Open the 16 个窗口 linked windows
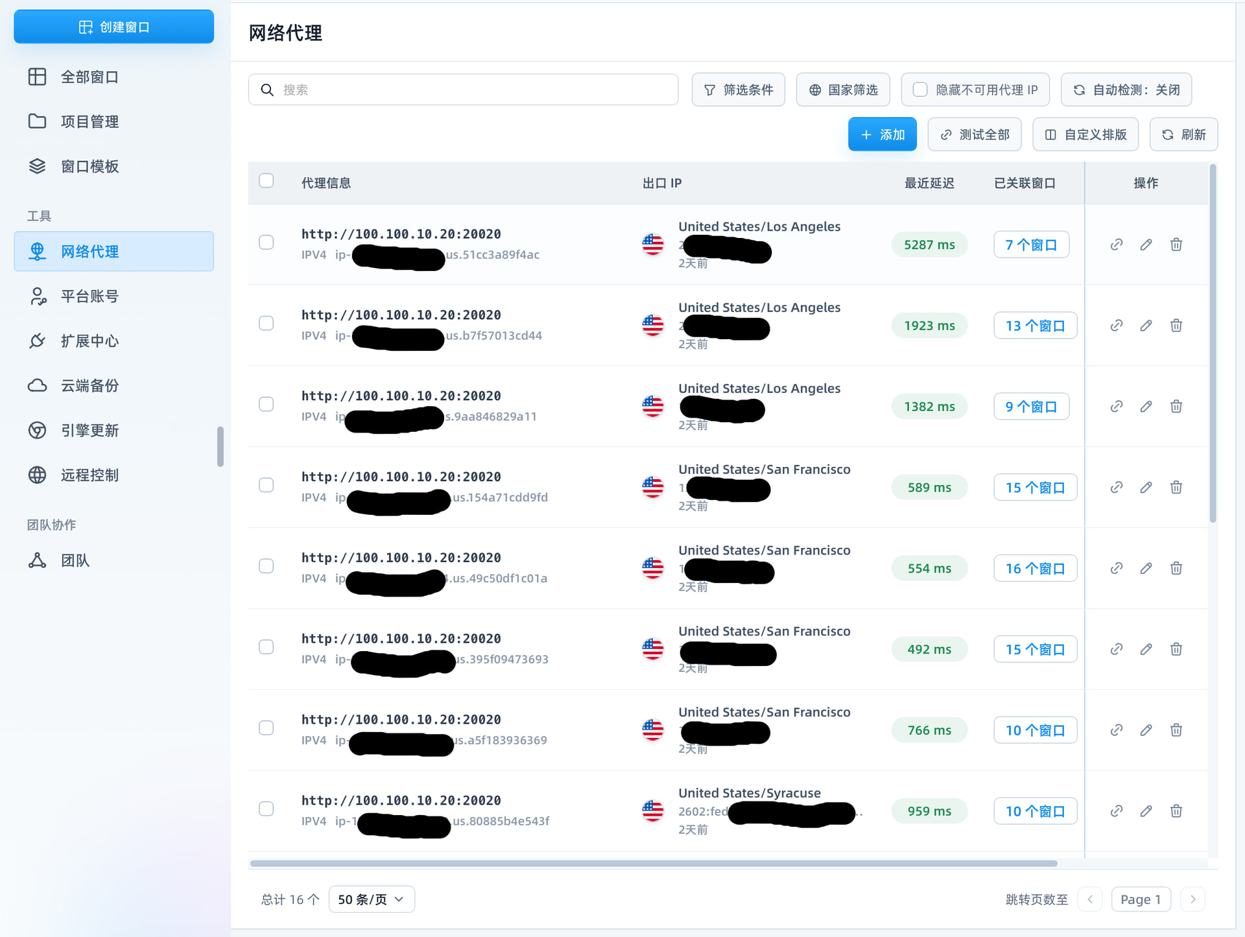This screenshot has width=1245, height=937. pyautogui.click(x=1035, y=569)
